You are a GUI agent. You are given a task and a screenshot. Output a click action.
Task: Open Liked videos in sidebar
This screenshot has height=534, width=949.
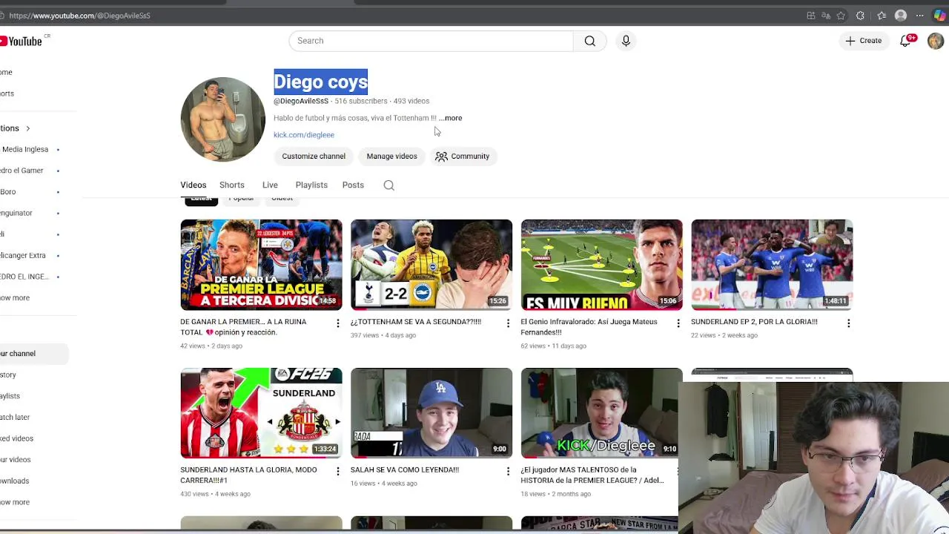16,439
